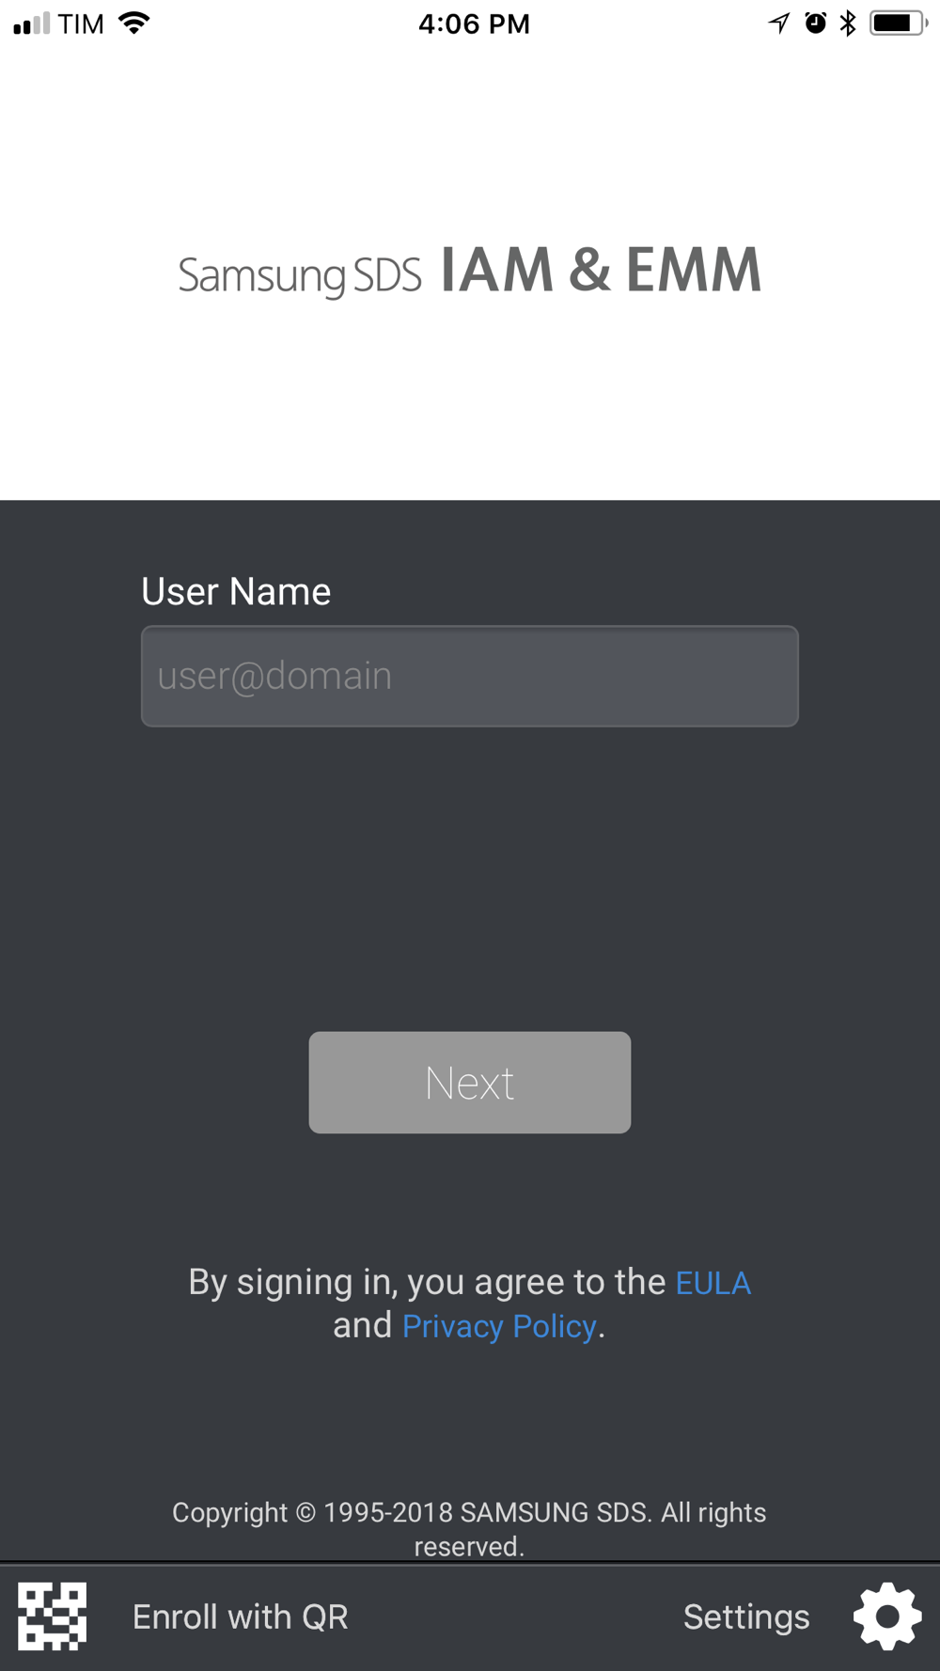The height and width of the screenshot is (1671, 940).
Task: Tap the QR code icon
Action: tap(53, 1616)
